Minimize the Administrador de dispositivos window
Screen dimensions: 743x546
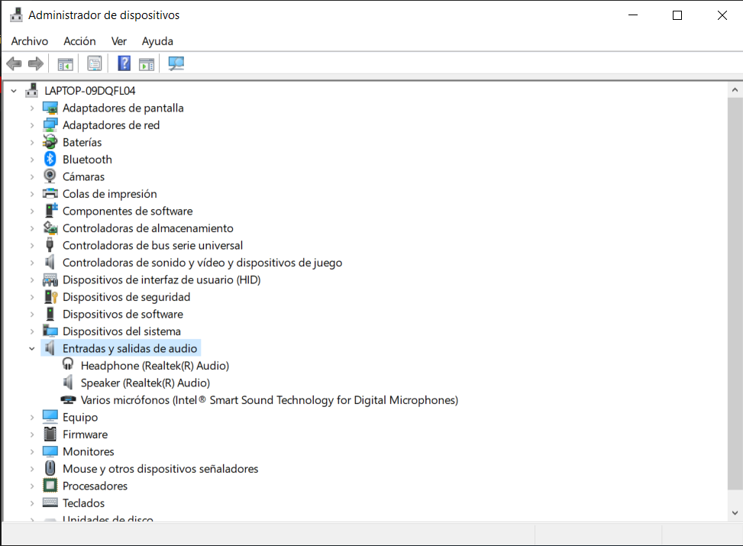click(633, 15)
